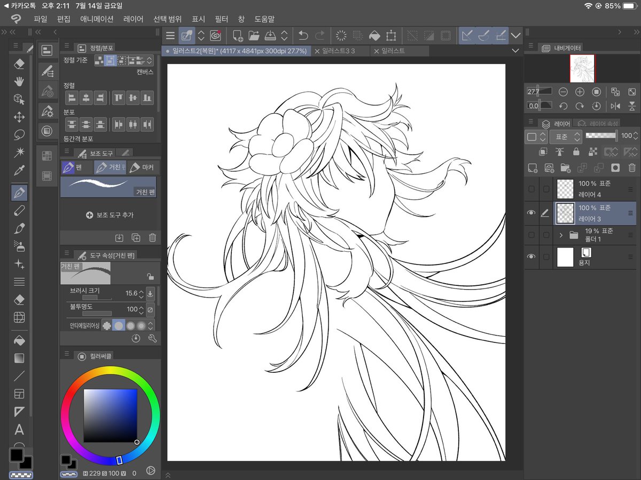Adjust 브러시 크기 stepper arrows
Screen dimensions: 641x480
pyautogui.click(x=141, y=293)
